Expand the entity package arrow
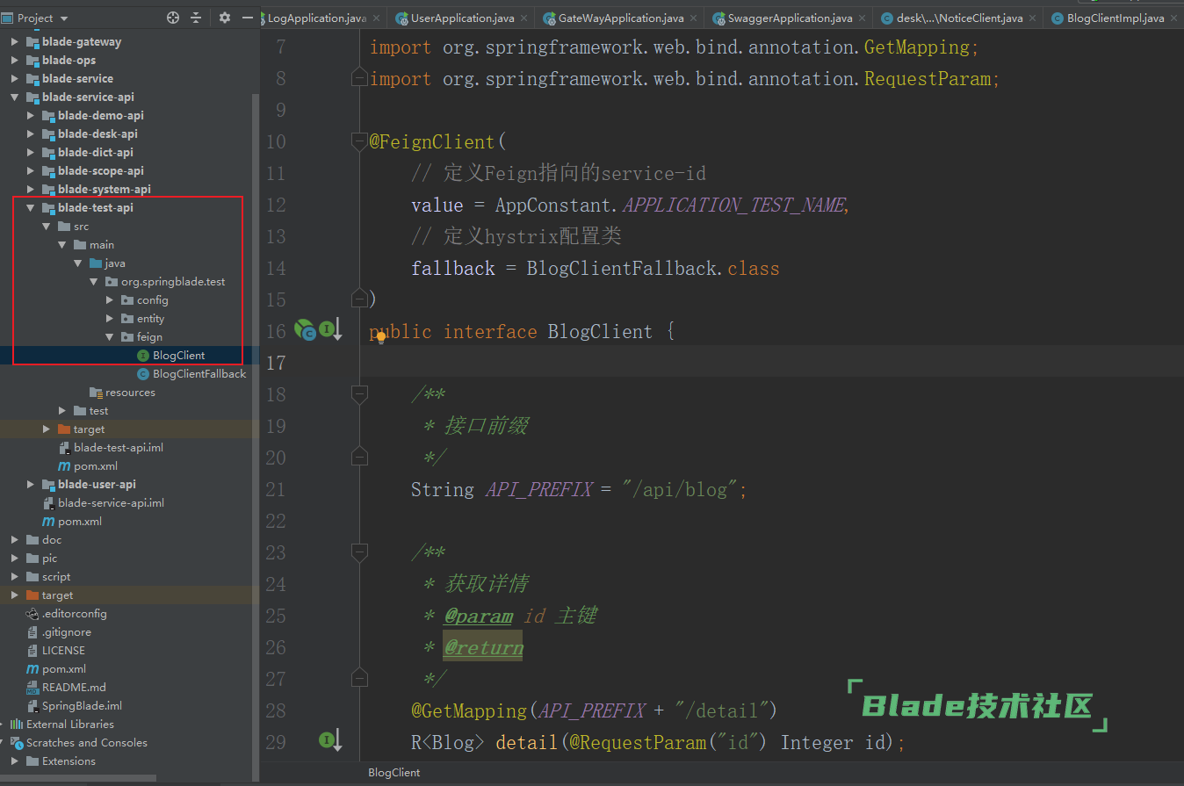The height and width of the screenshot is (786, 1184). (x=110, y=318)
